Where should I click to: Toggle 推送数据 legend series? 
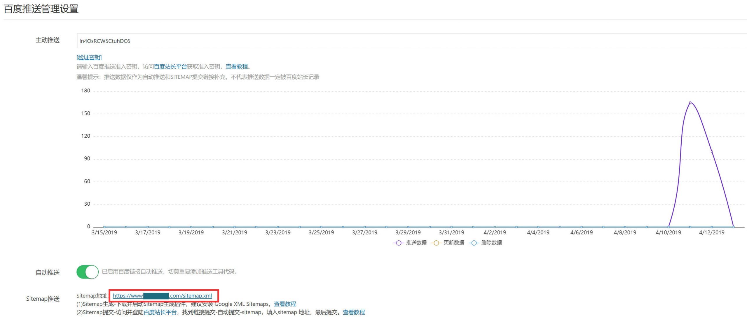click(x=416, y=243)
